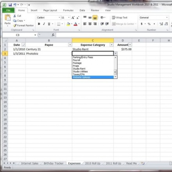Choose Studio Utilities from list
172x172 pixels.
click(x=93, y=72)
